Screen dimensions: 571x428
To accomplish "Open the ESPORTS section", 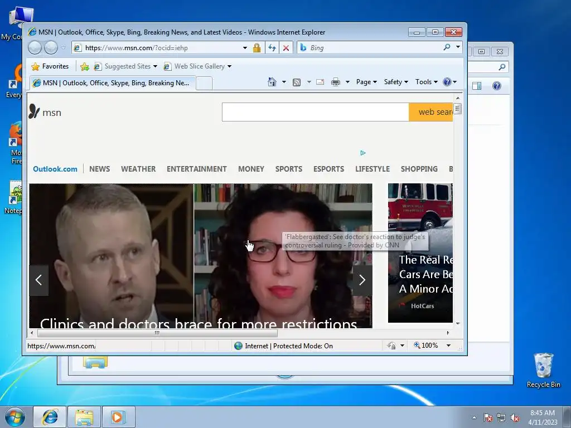I will click(x=329, y=169).
